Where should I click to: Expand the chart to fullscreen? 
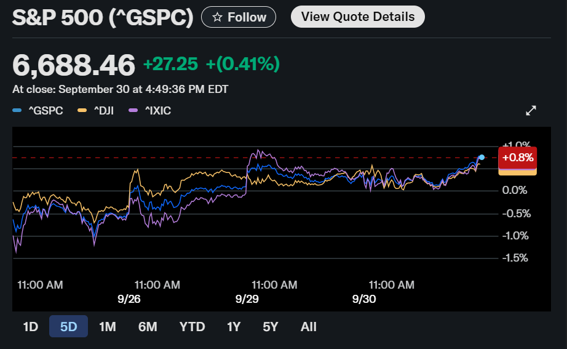pyautogui.click(x=531, y=111)
